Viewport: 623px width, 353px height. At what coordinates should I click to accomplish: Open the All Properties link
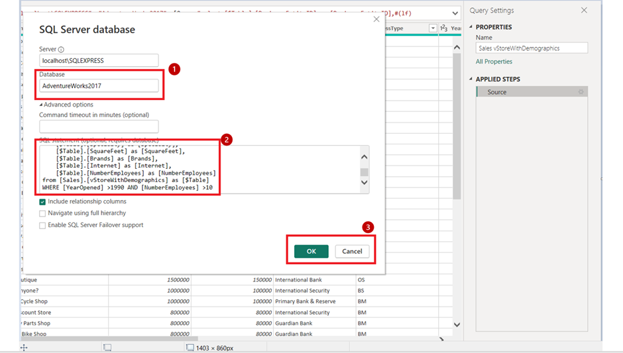[x=494, y=62]
